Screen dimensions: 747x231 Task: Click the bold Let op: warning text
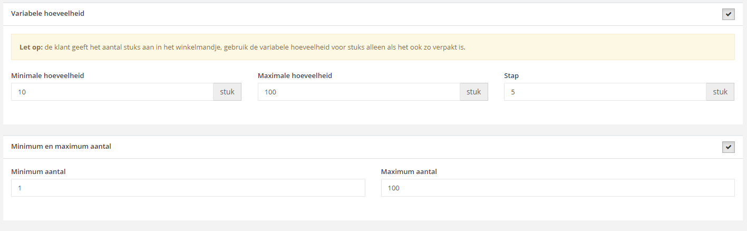tap(31, 47)
